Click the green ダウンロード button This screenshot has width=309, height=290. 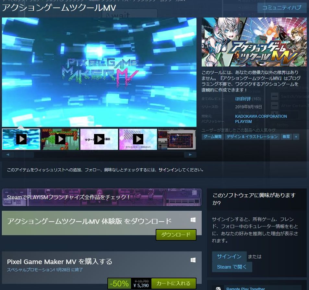coord(176,235)
